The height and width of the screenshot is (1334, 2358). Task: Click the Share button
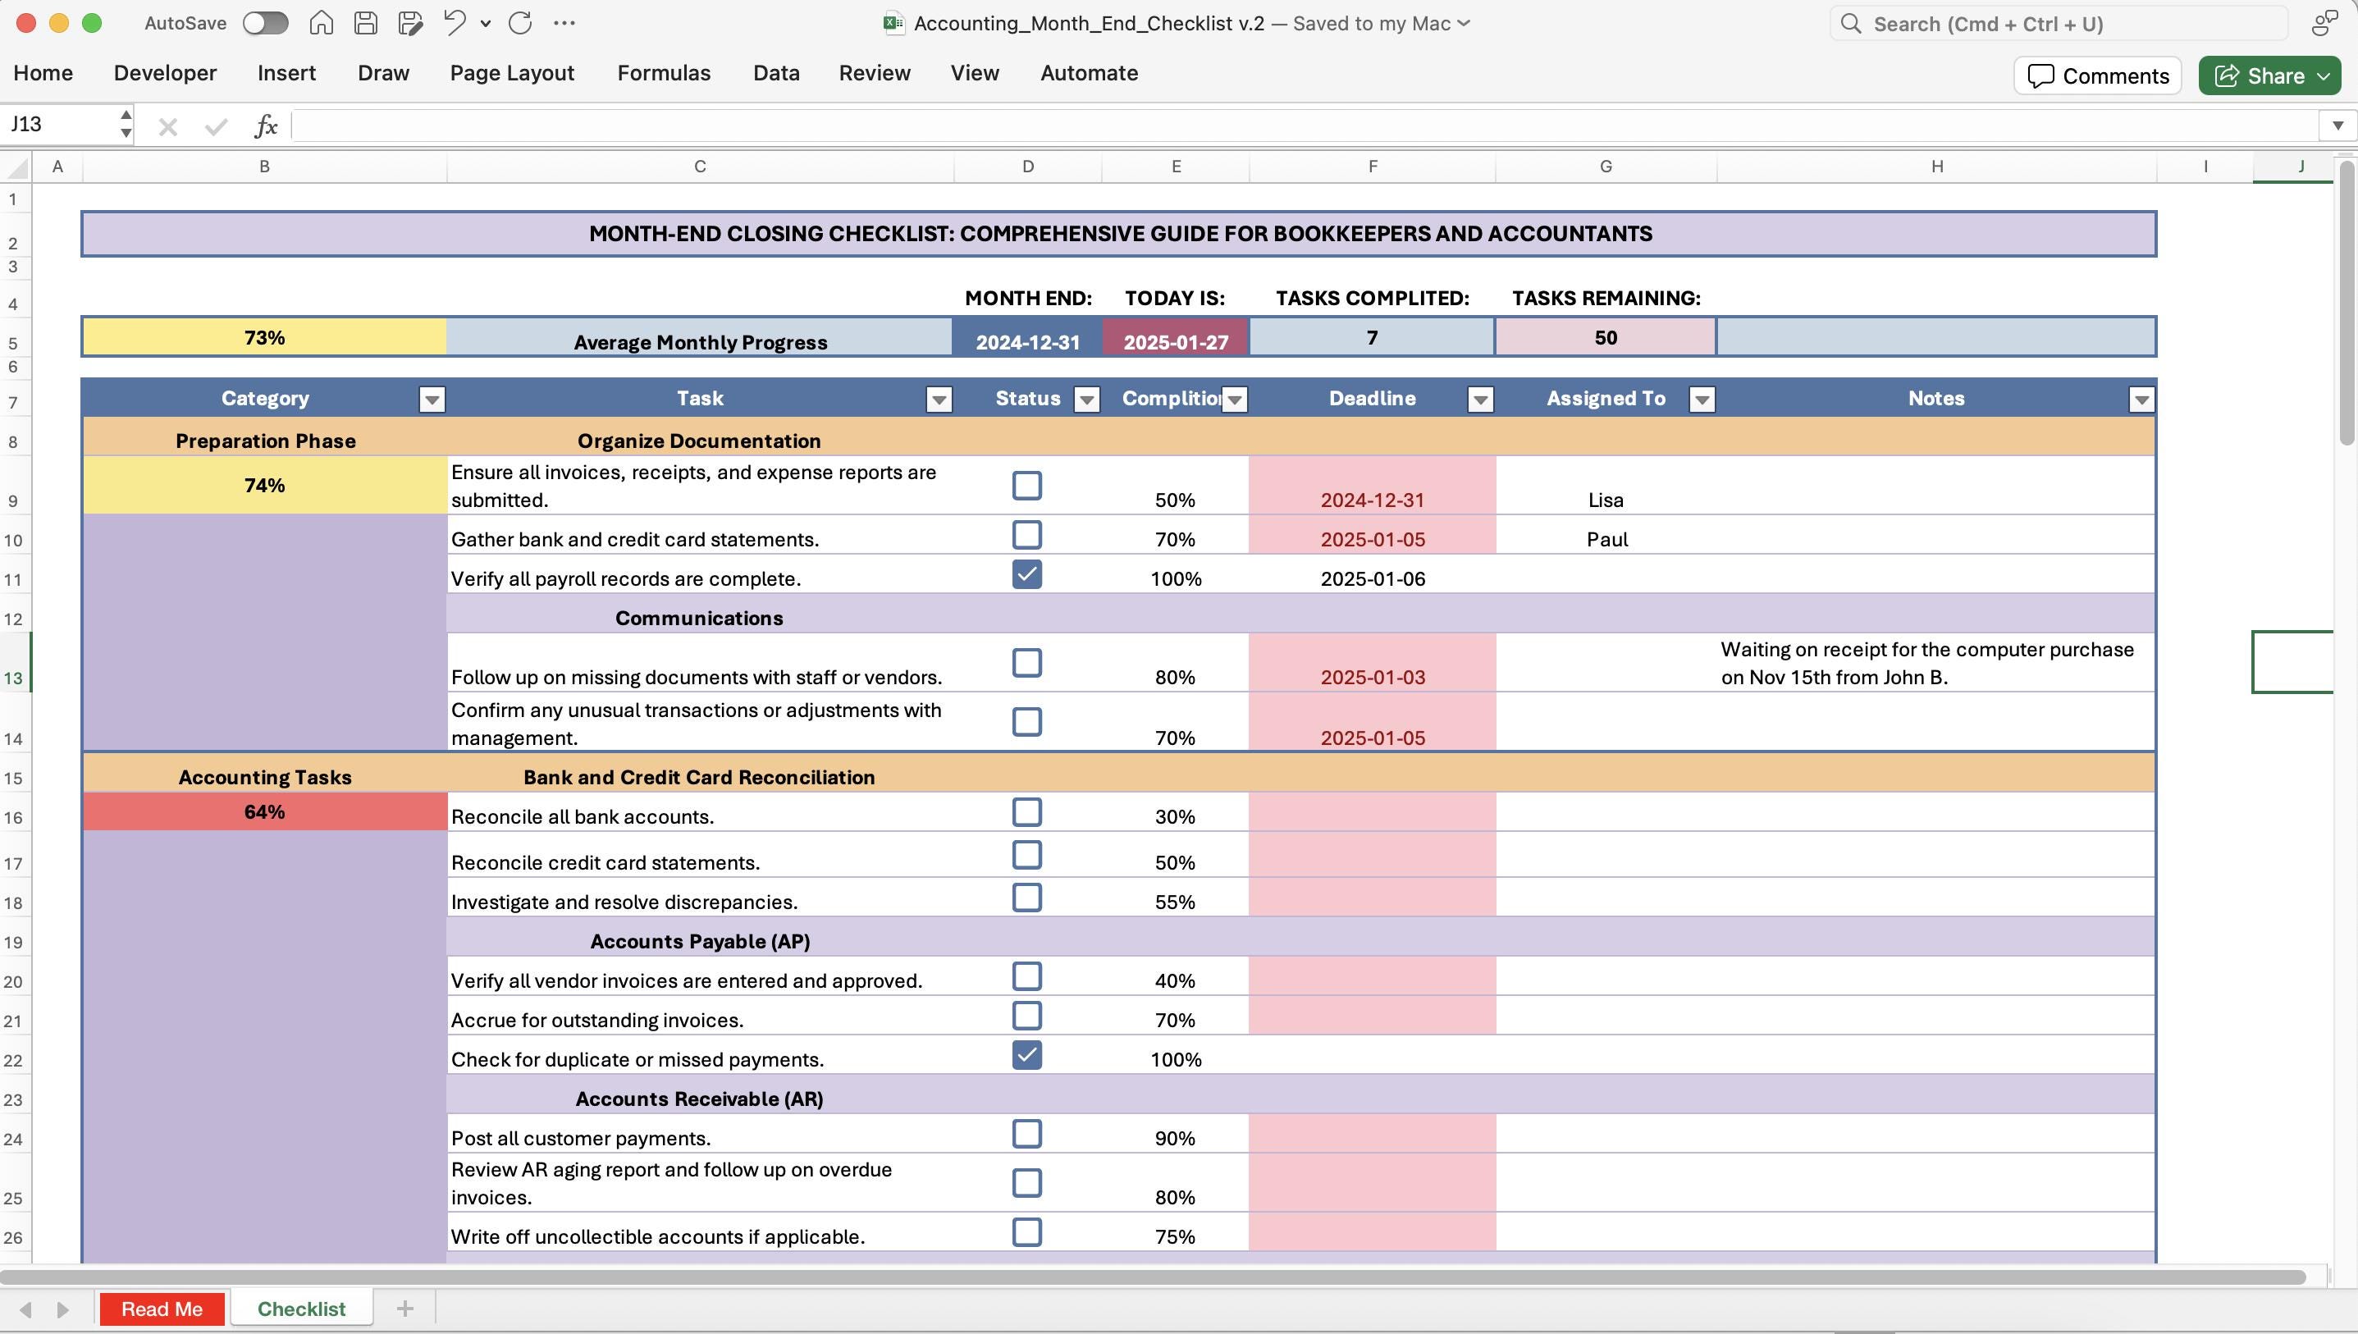click(2269, 75)
